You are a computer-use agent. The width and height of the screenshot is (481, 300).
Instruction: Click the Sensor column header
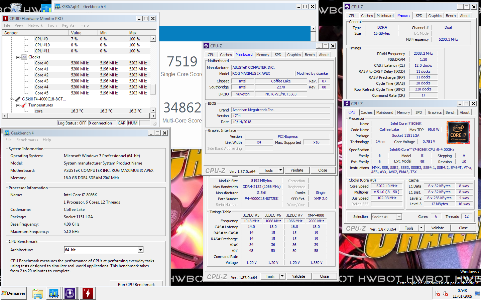point(35,33)
